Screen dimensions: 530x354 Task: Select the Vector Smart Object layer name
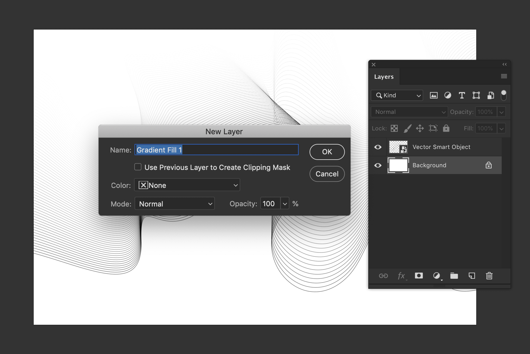point(441,147)
